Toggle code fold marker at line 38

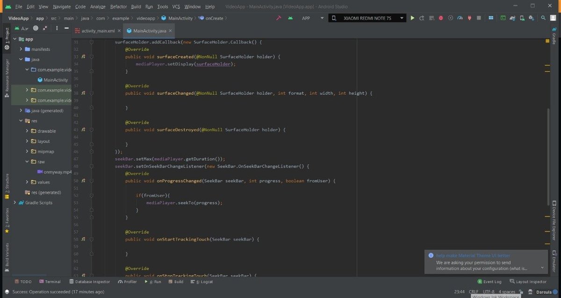(x=92, y=93)
